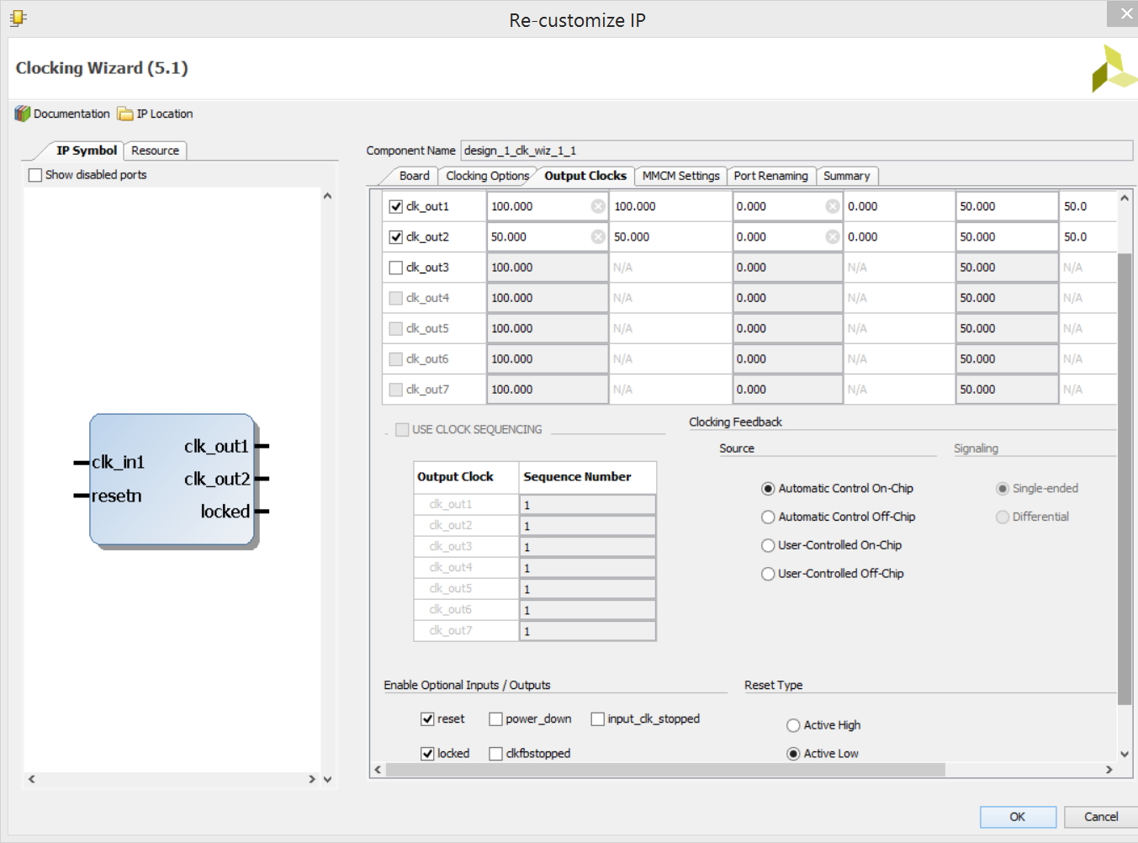This screenshot has height=843, width=1138.
Task: Choose User-Controlled Off-Chip feedback source
Action: [x=768, y=574]
